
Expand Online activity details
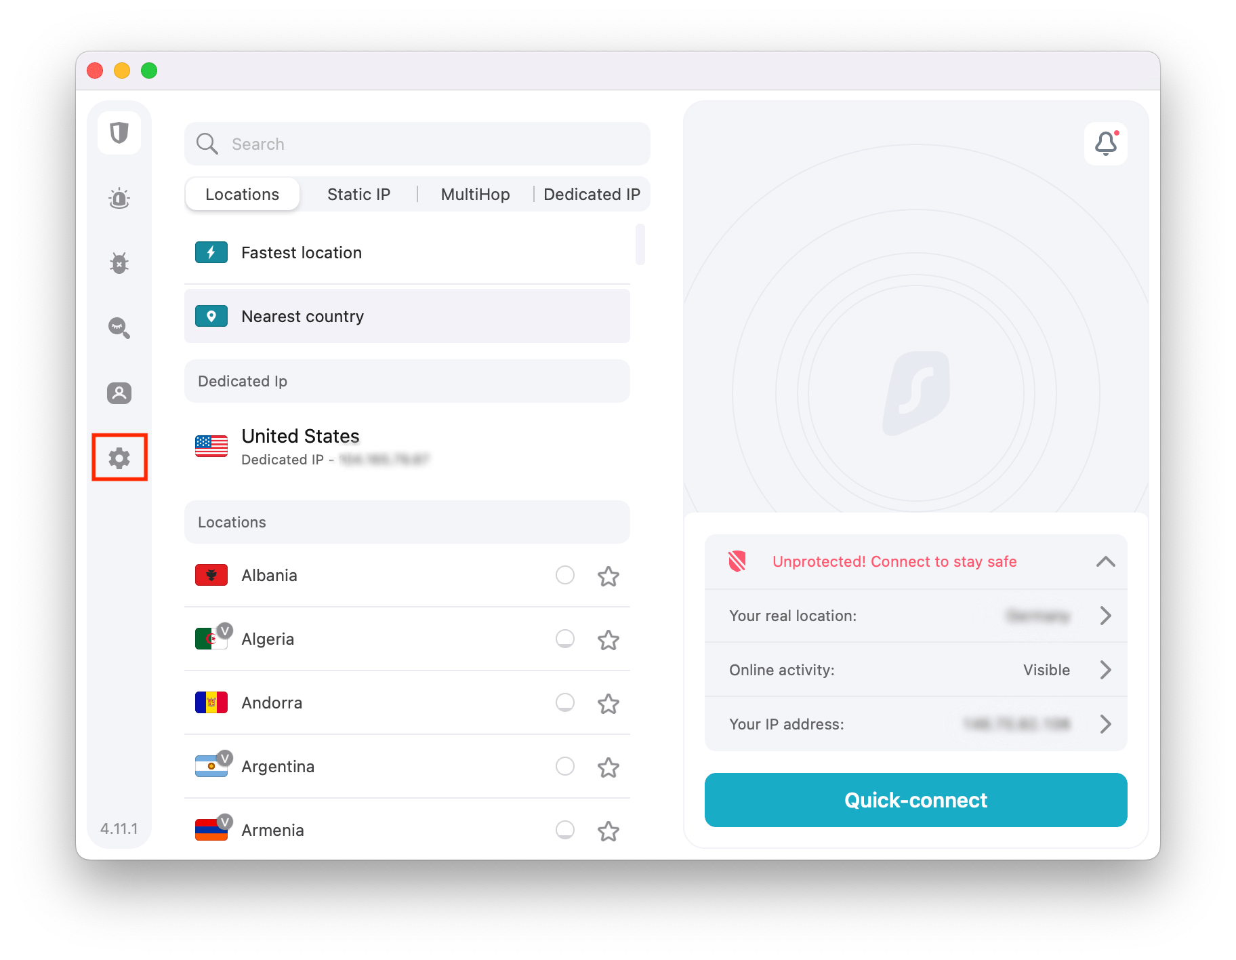tap(1106, 670)
